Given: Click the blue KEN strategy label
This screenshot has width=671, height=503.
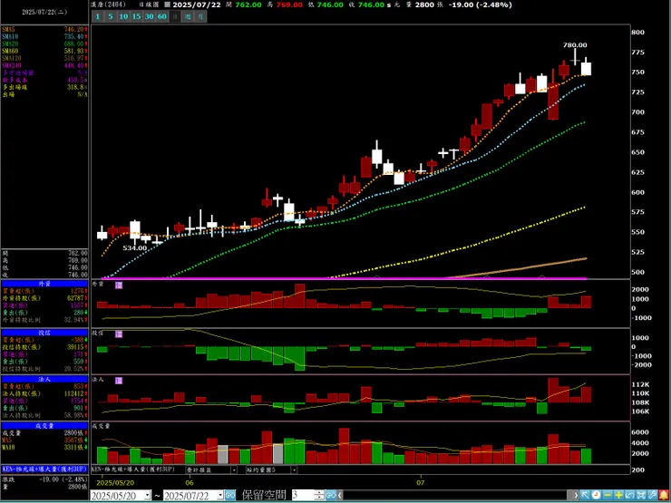Looking at the screenshot, I should point(44,469).
